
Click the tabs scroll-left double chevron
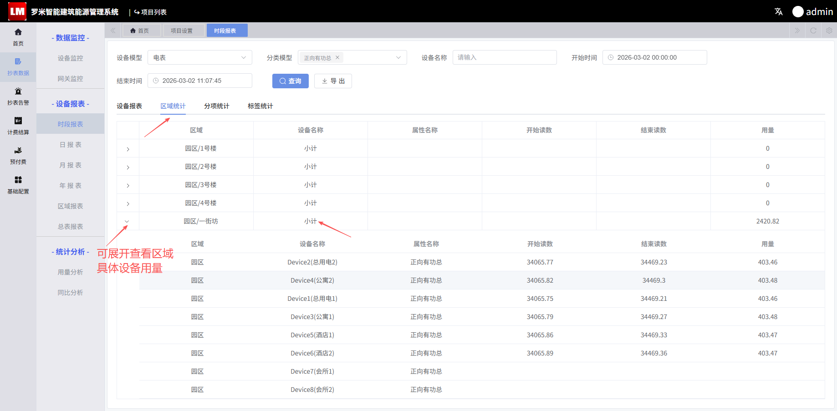113,30
